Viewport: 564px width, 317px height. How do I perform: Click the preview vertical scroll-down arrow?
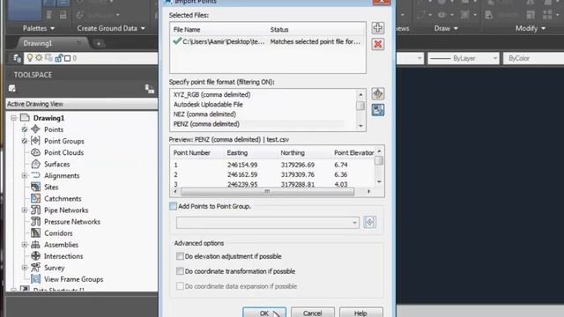(x=379, y=182)
